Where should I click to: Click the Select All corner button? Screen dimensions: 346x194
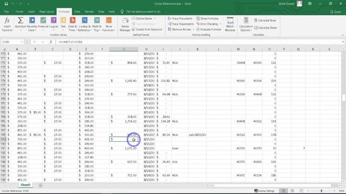point(3,49)
